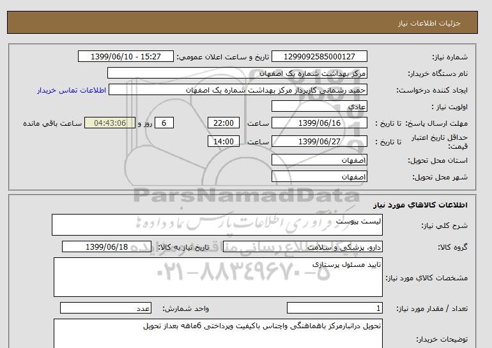Click the need number field 1299092585000127
This screenshot has width=492, height=348.
pyautogui.click(x=319, y=56)
